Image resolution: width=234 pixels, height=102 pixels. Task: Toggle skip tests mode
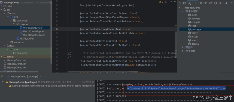[215, 3]
